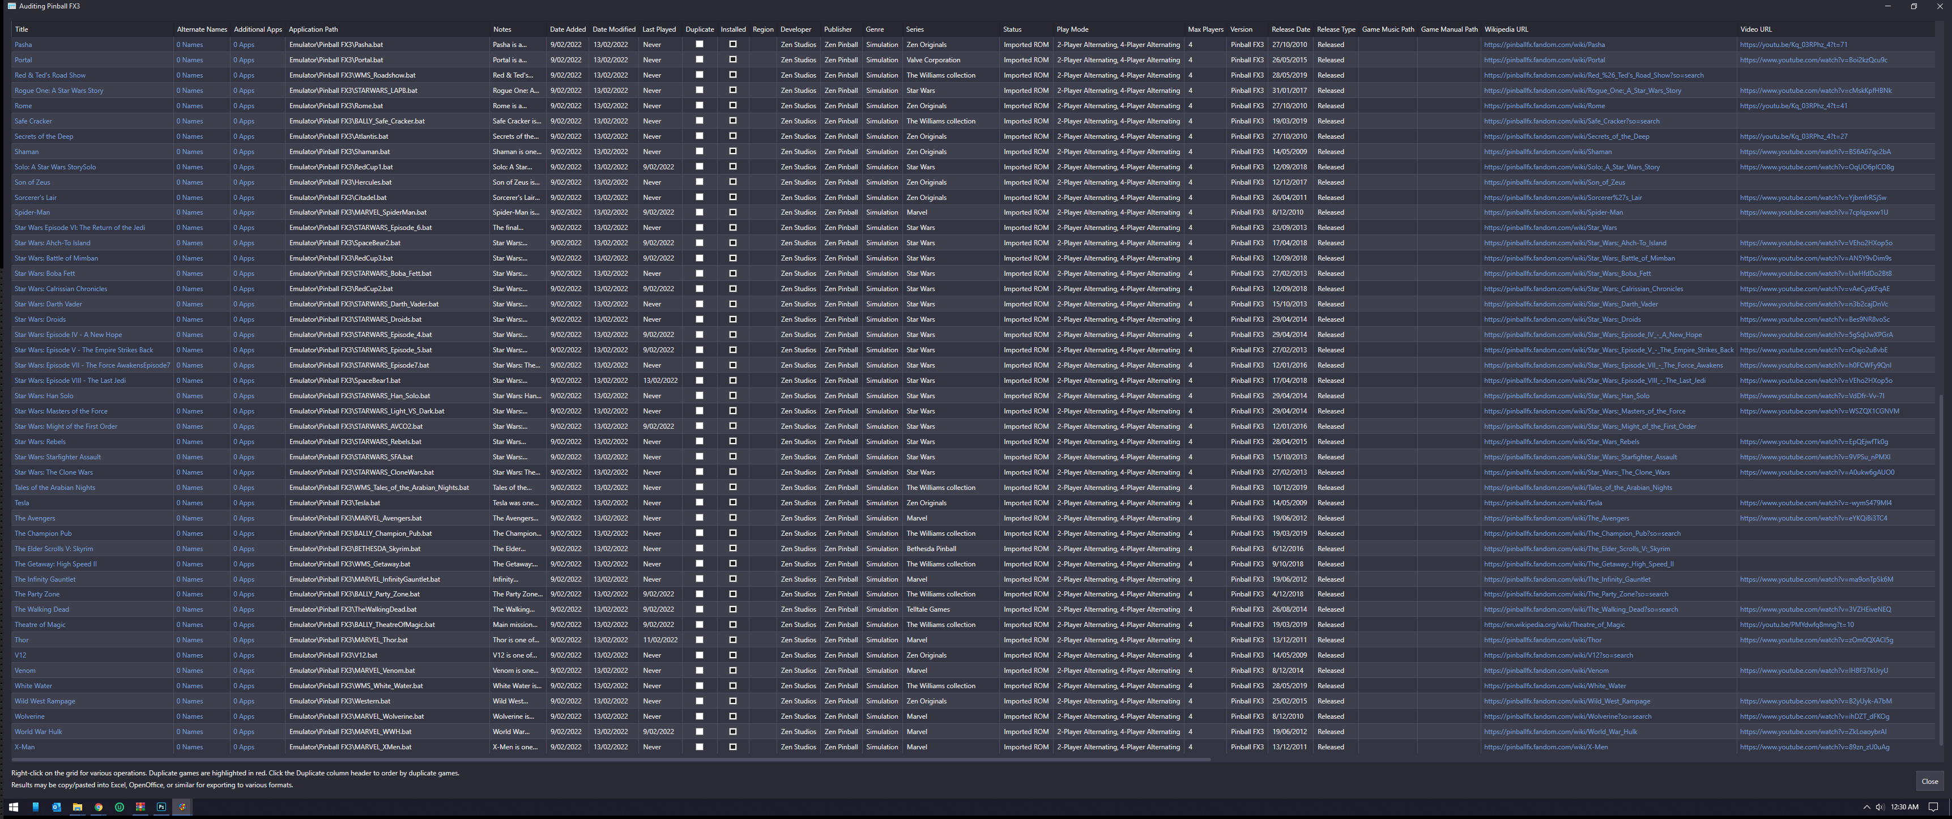Sort by the Installed column header

[x=733, y=29]
